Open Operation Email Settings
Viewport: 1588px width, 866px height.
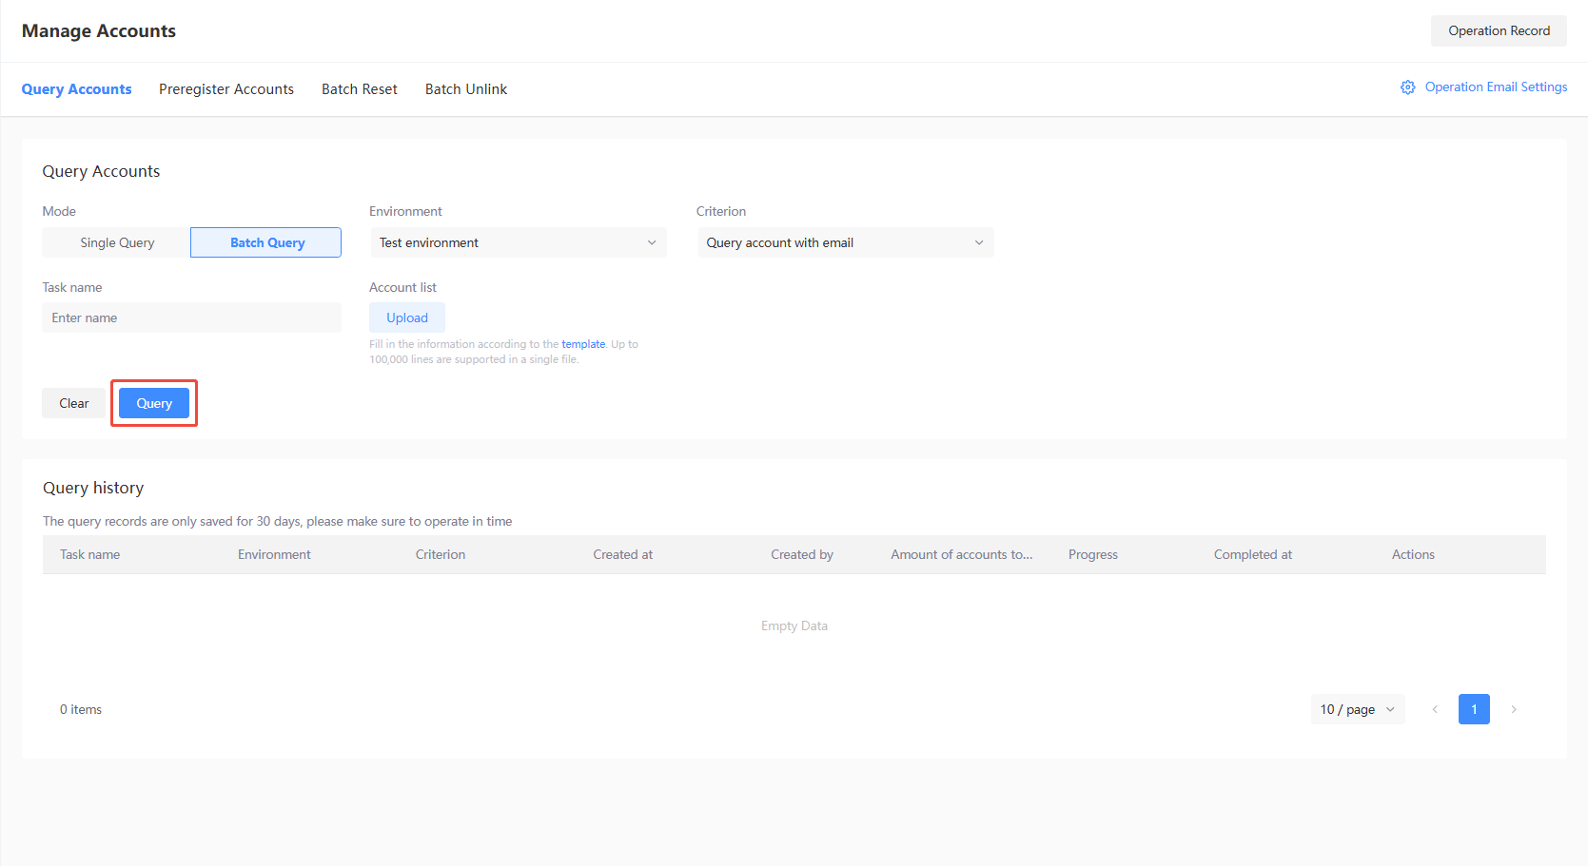click(x=1496, y=87)
